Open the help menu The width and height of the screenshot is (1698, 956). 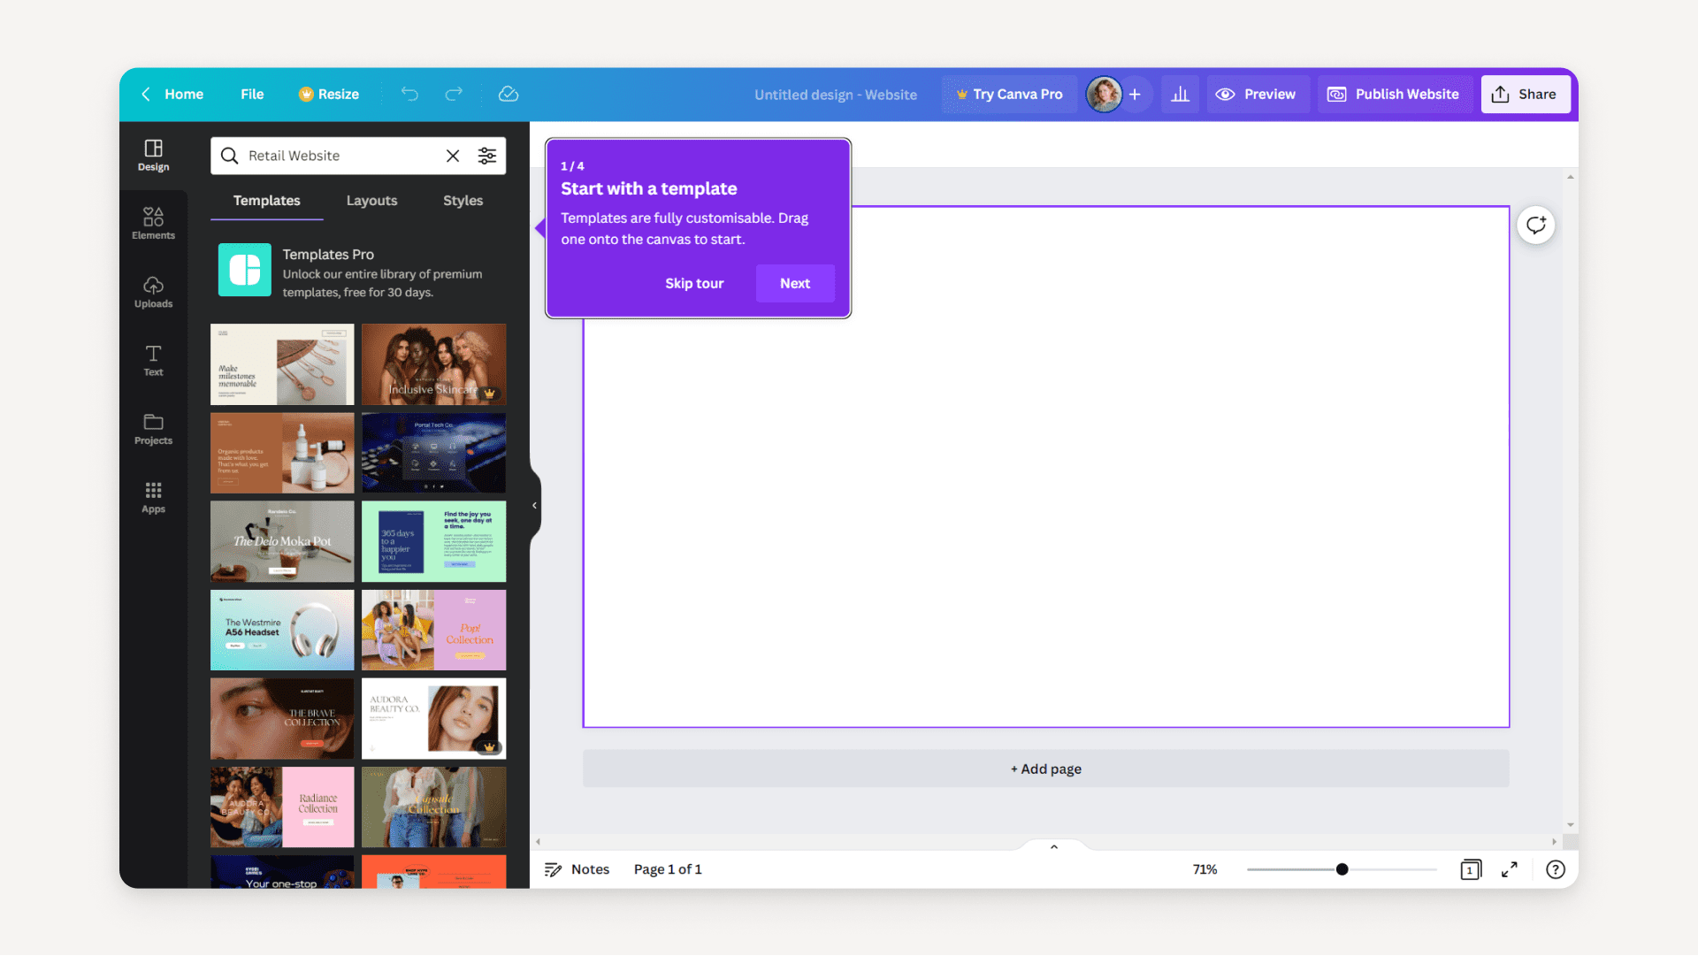(x=1556, y=869)
